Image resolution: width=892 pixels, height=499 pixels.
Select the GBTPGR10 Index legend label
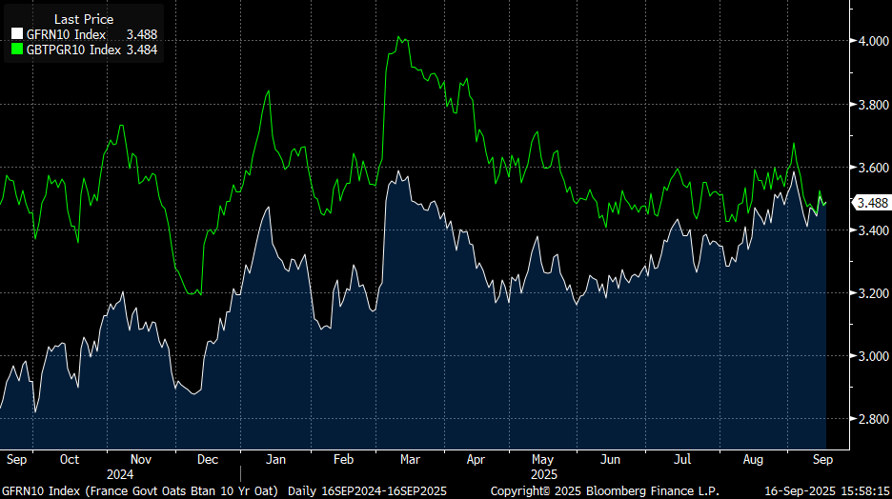72,50
